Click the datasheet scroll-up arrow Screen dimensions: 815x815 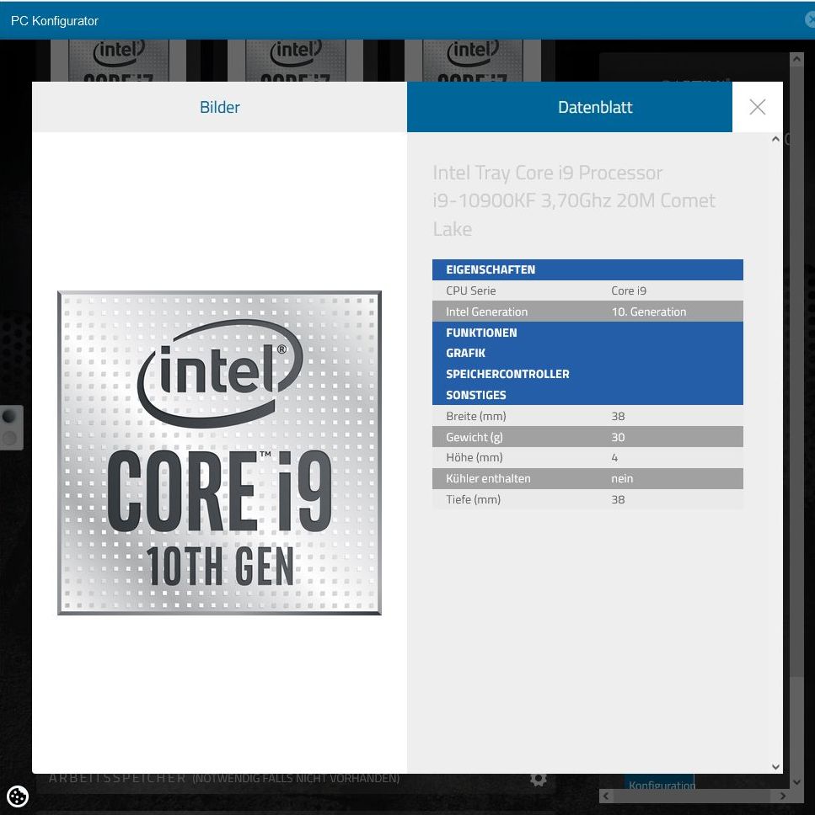pyautogui.click(x=775, y=139)
